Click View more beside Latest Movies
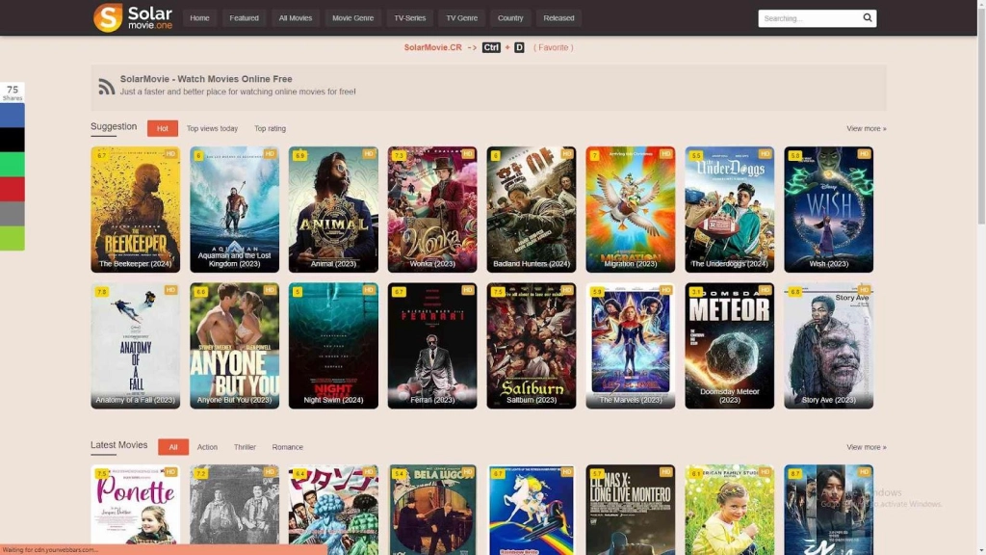 pyautogui.click(x=866, y=447)
